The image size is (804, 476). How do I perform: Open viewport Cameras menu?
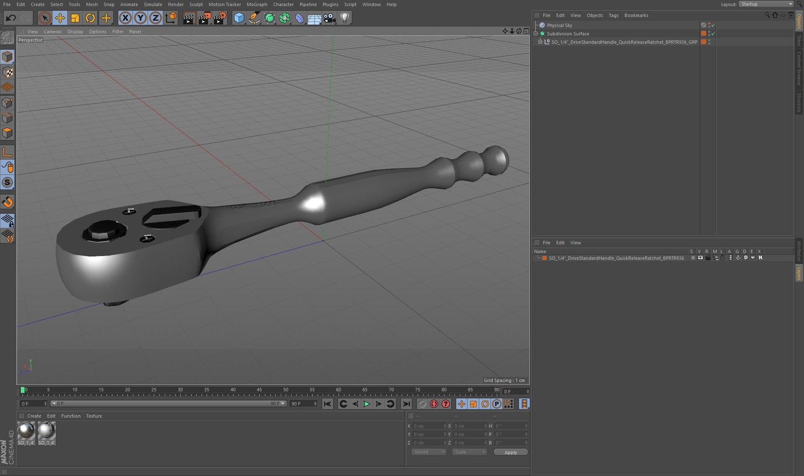pyautogui.click(x=52, y=32)
